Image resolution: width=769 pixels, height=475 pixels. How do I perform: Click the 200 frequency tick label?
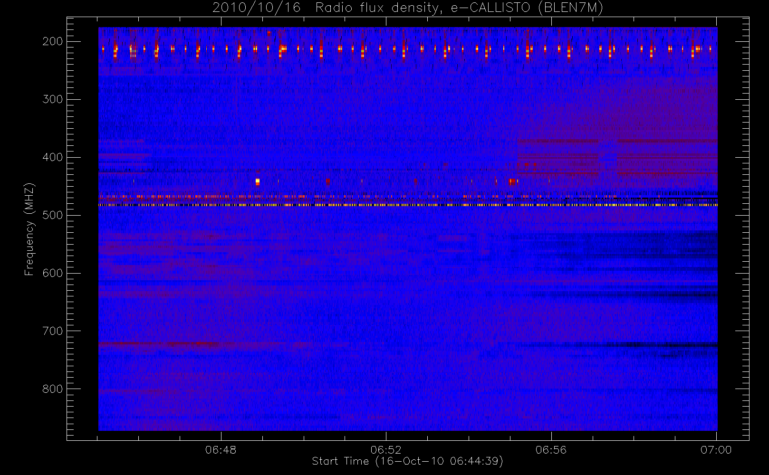[52, 41]
